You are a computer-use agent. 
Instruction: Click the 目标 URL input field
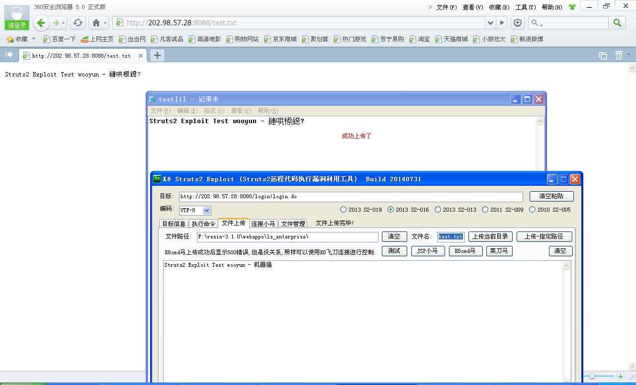(x=351, y=196)
